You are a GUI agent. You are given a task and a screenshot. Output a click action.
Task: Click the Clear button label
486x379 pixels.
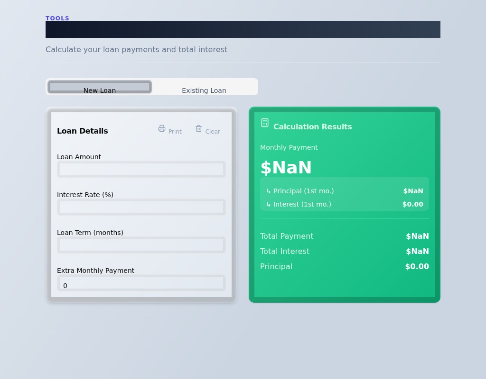pos(213,132)
